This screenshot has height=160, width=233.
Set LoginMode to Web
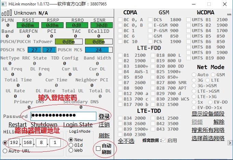point(71,150)
